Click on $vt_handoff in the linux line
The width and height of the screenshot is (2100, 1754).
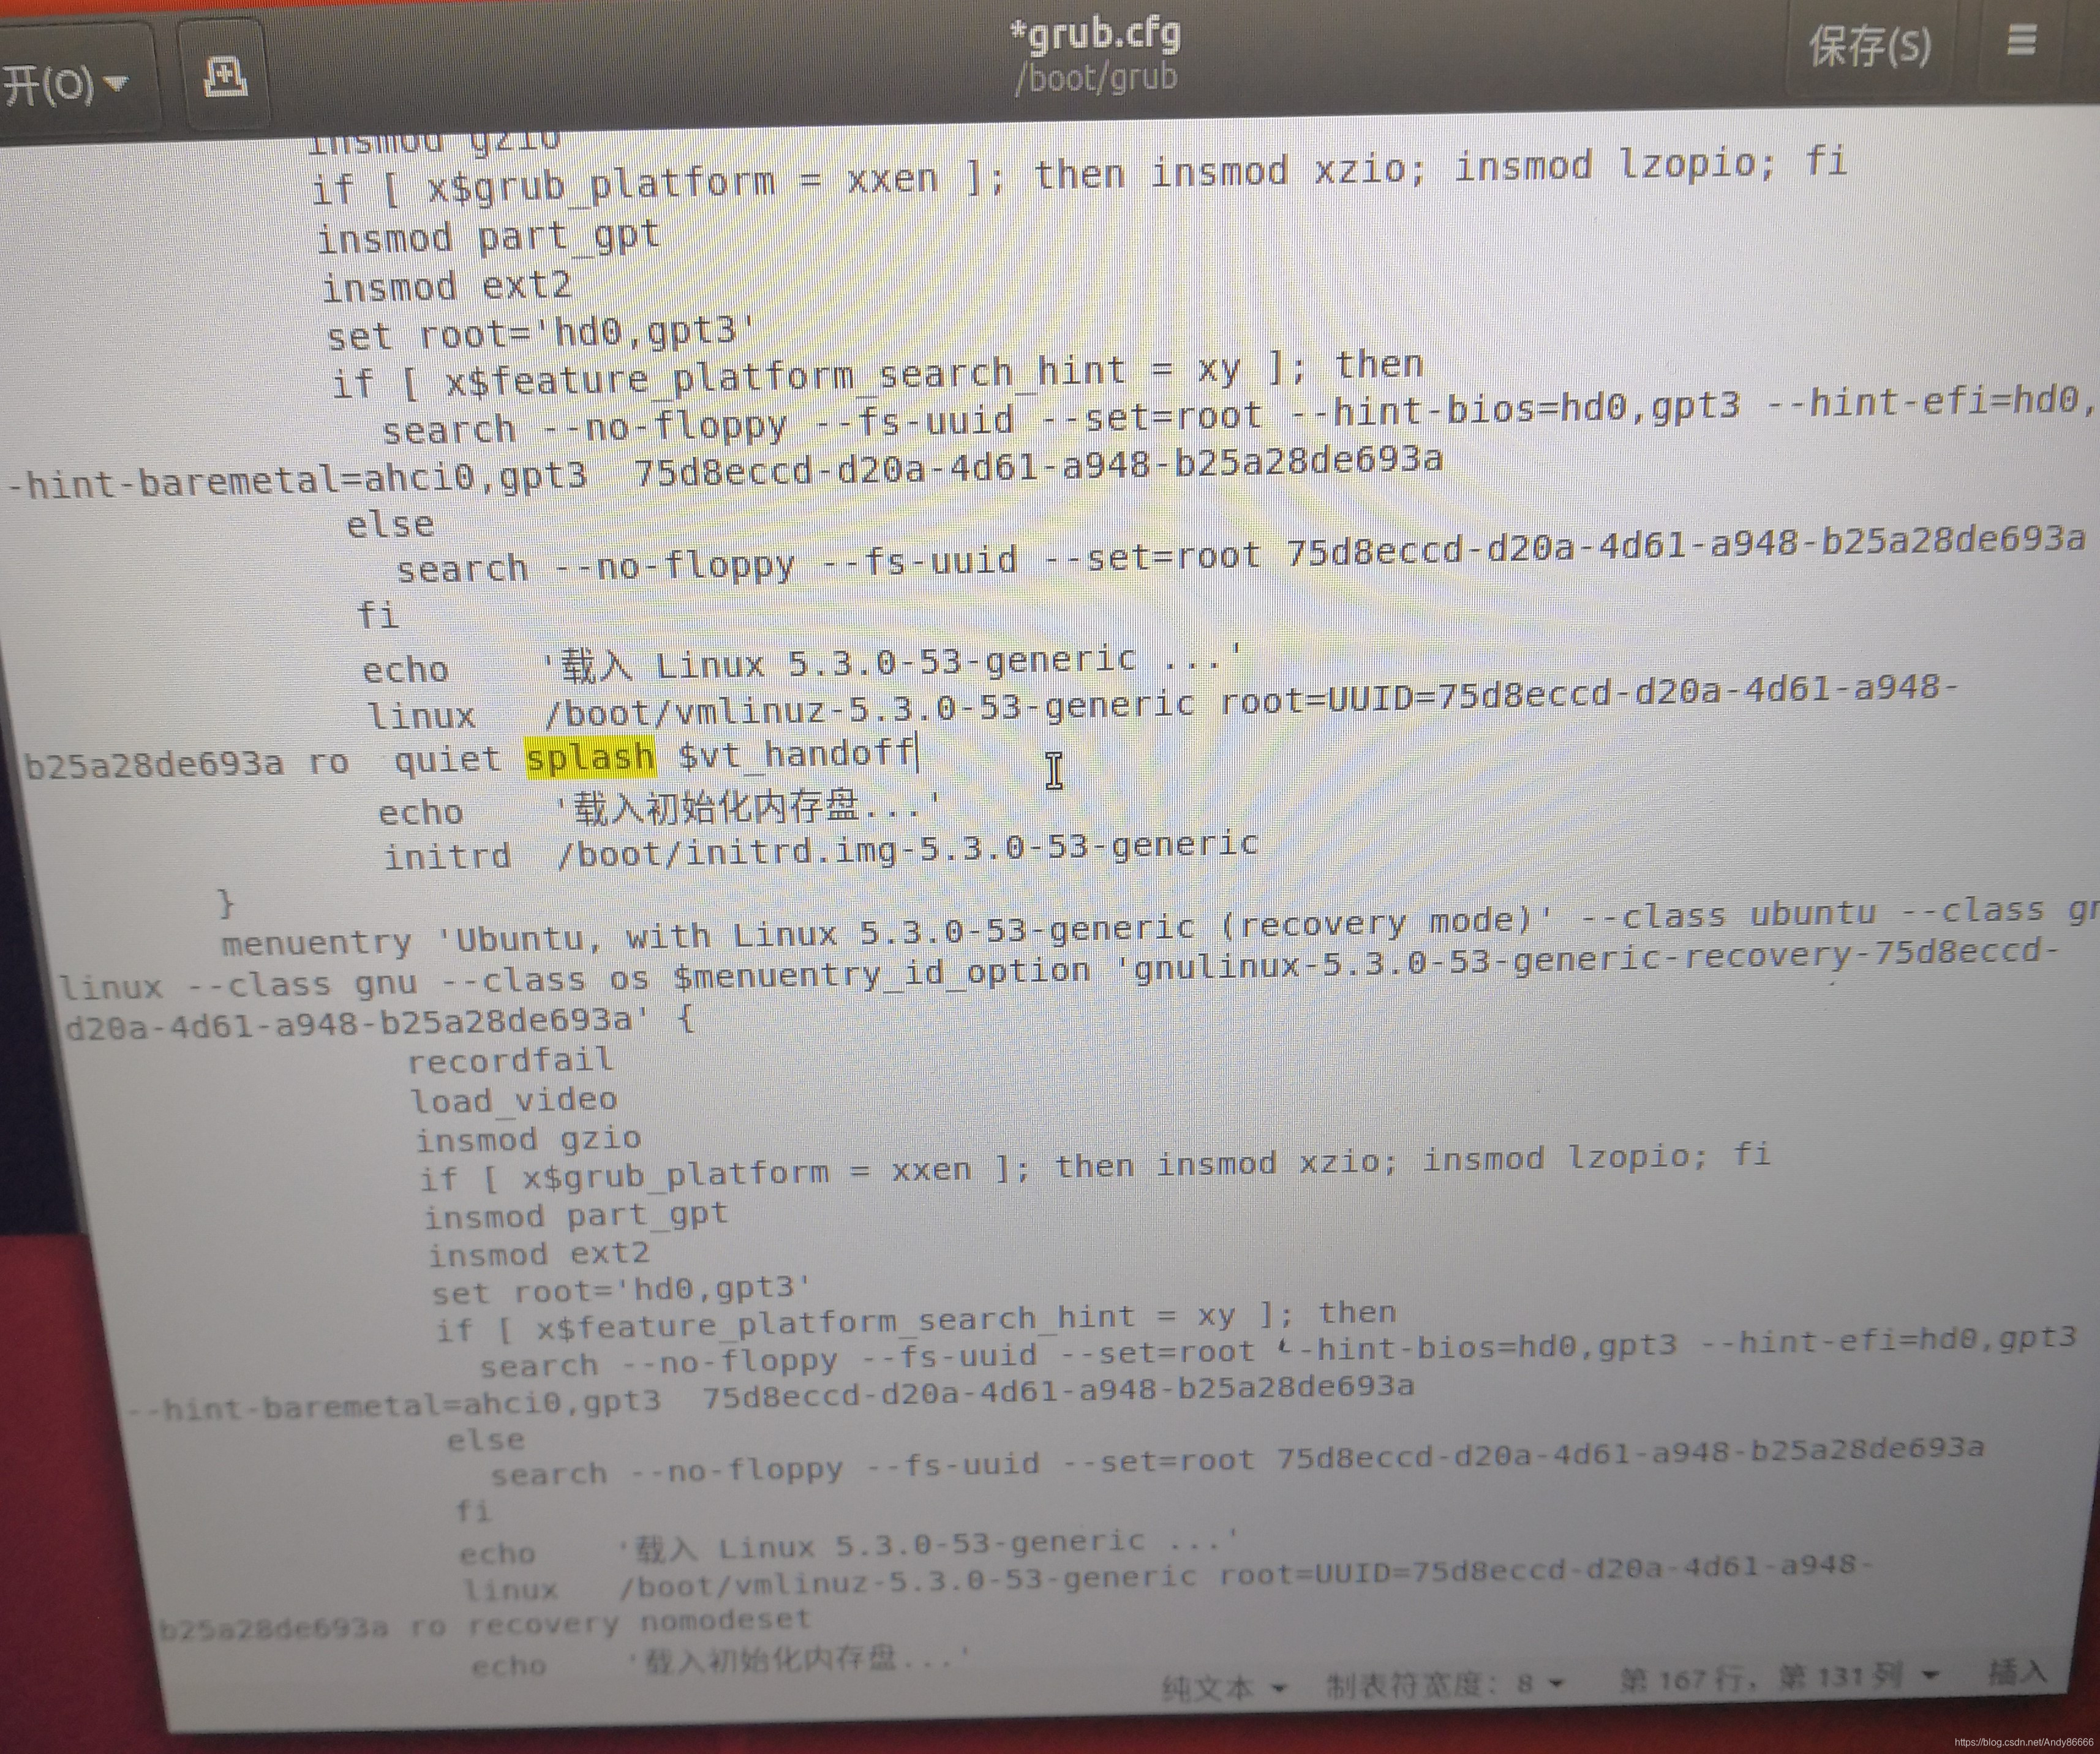(x=796, y=753)
